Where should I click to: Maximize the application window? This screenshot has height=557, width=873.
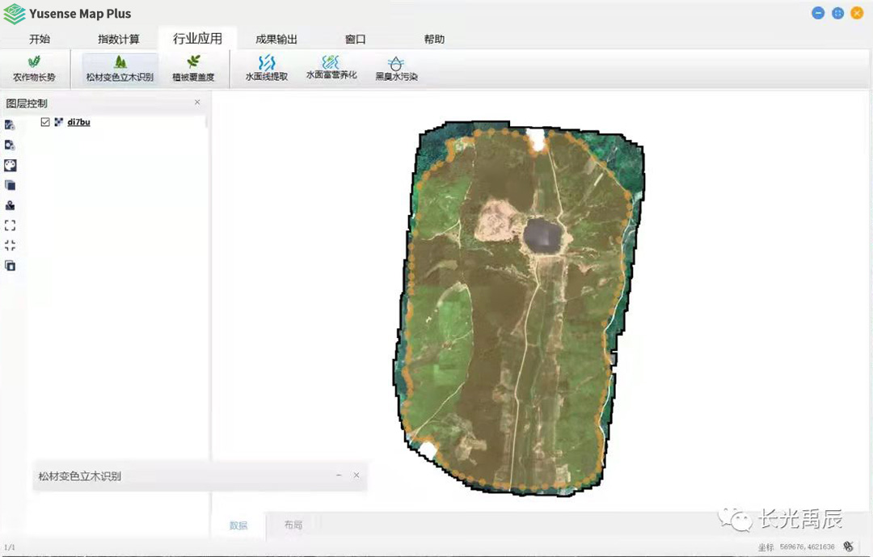click(x=837, y=14)
